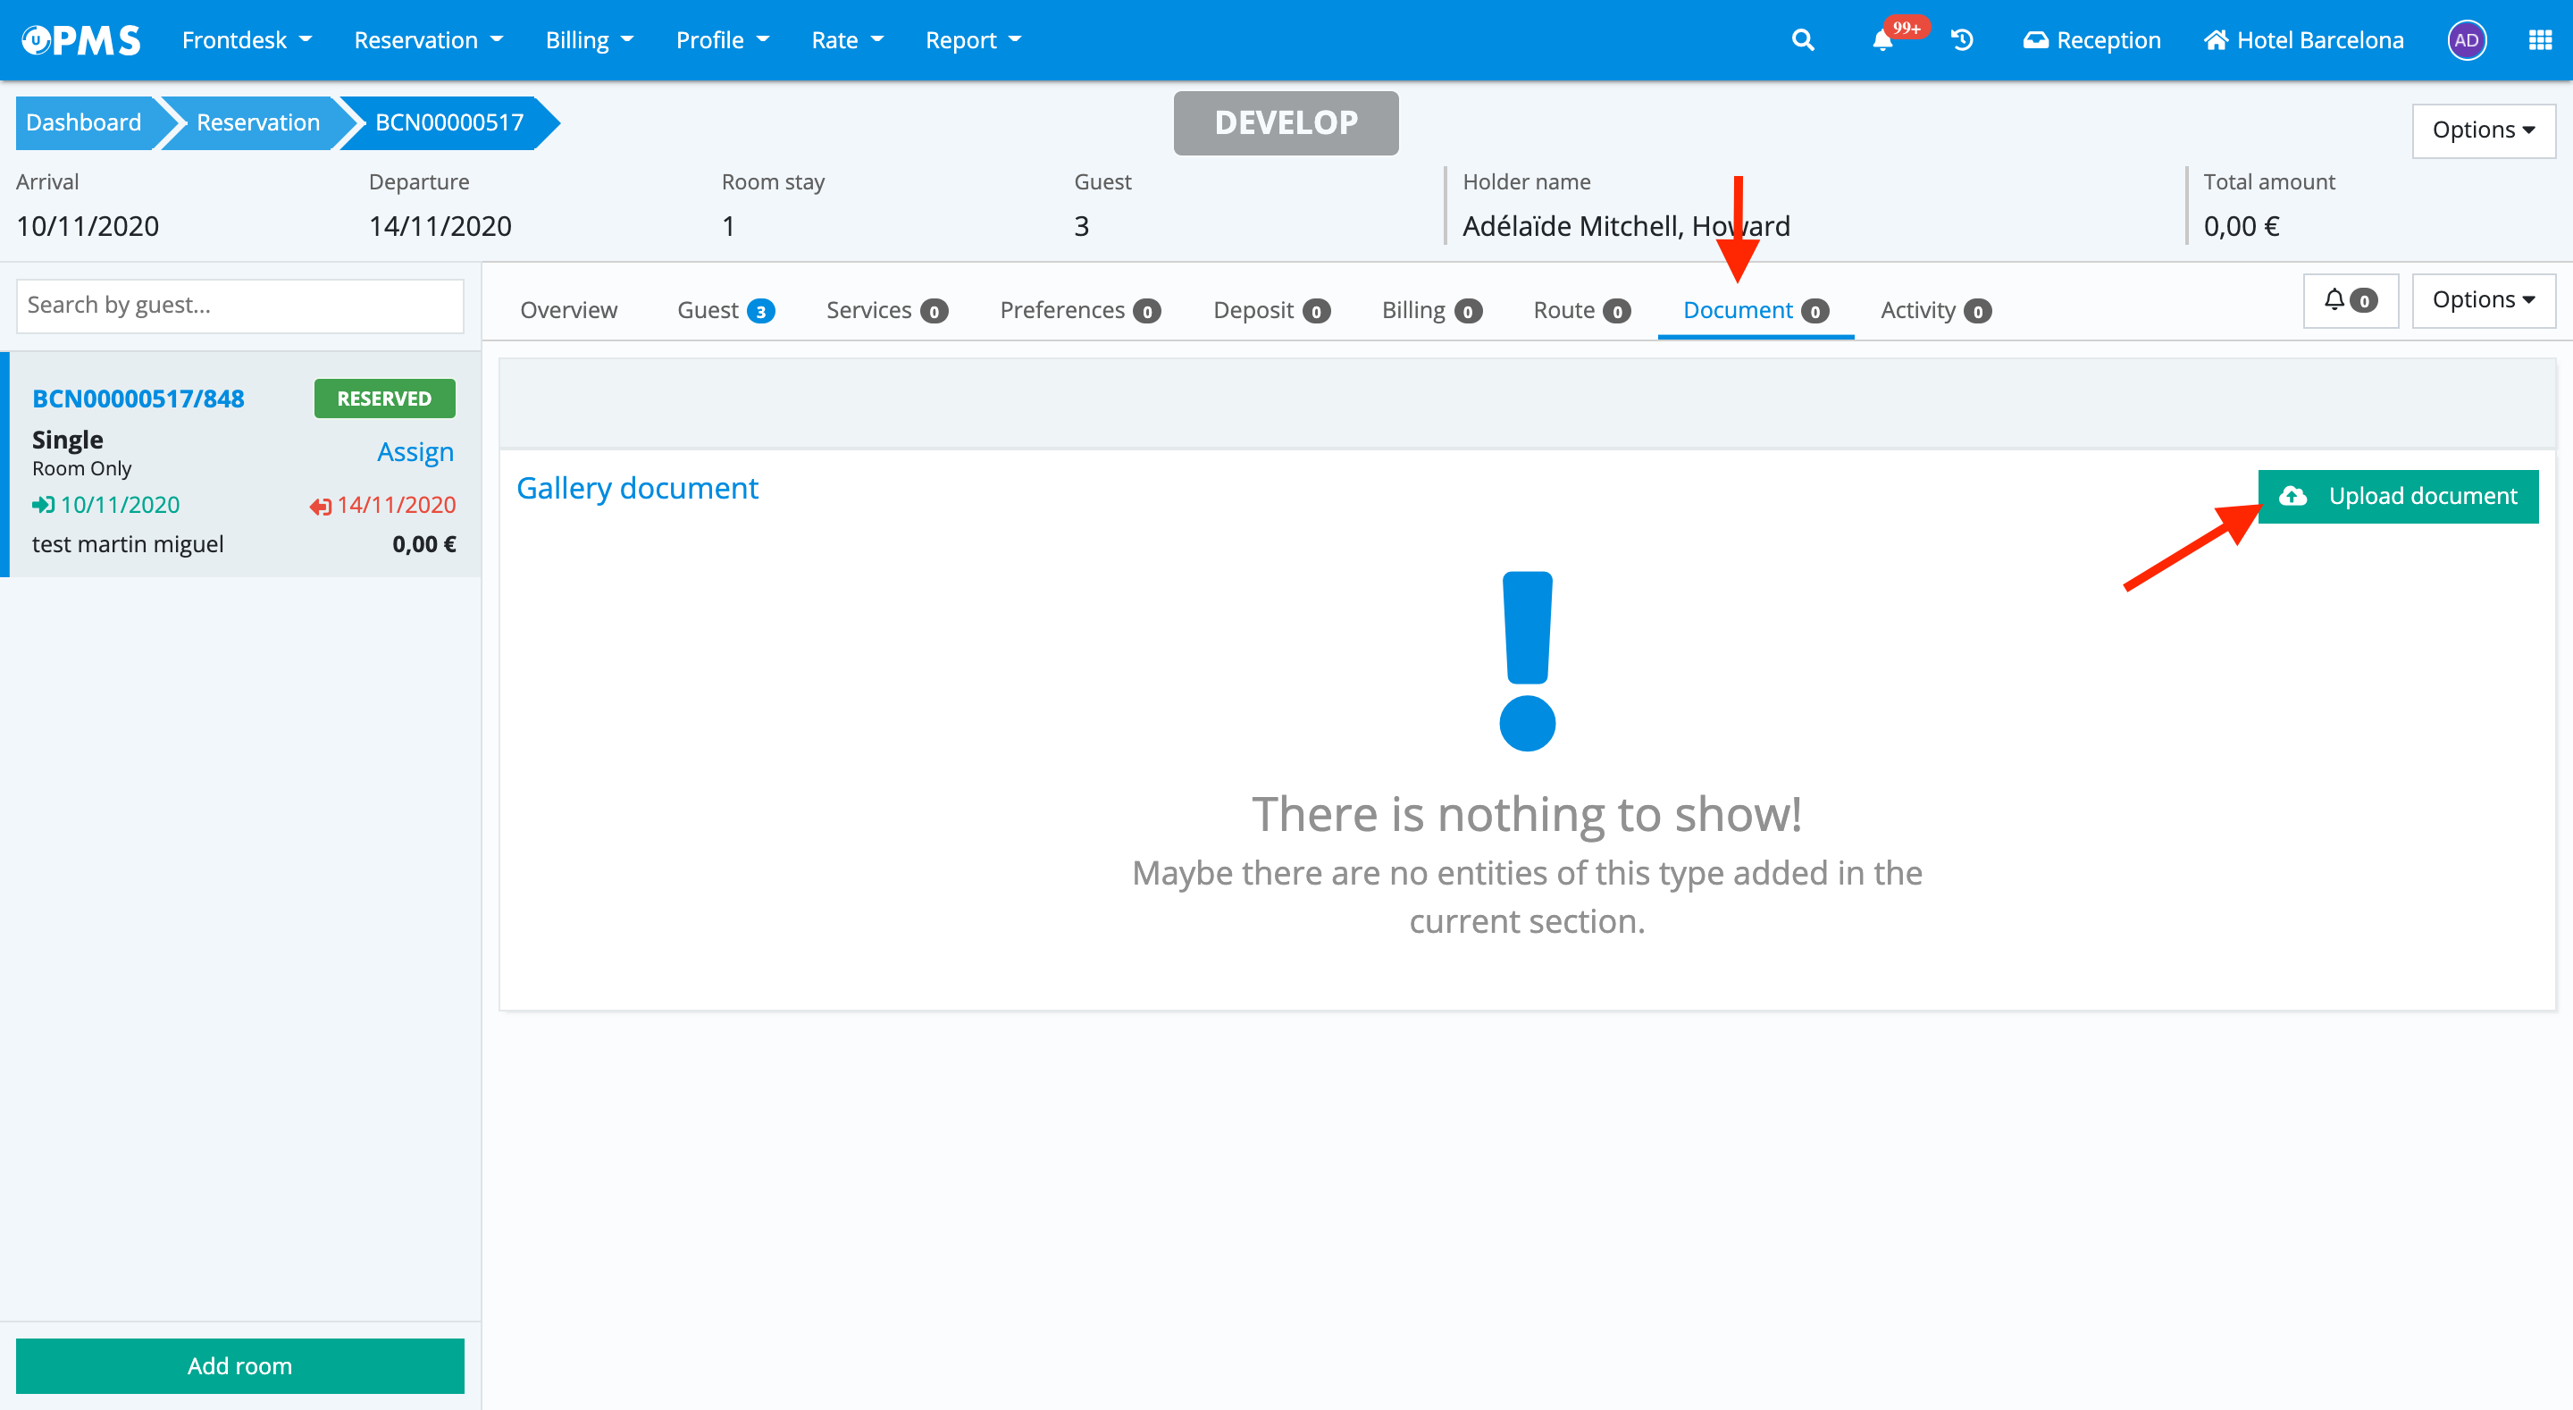Expand the Frontdesk menu

tap(247, 40)
